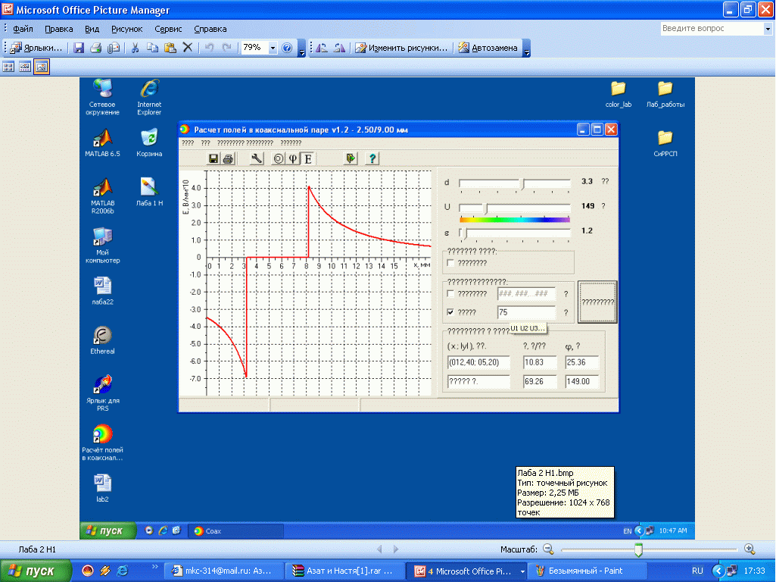This screenshot has width=776, height=582.
Task: Open the zoom percentage dropdown showing 79%
Action: tap(273, 48)
